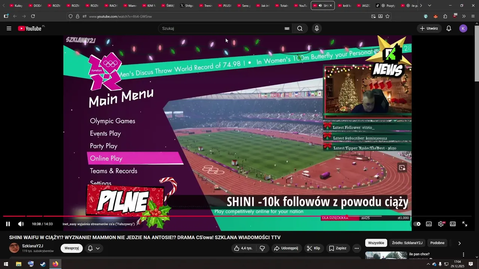Pause the video
Image resolution: width=479 pixels, height=269 pixels.
pos(8,224)
